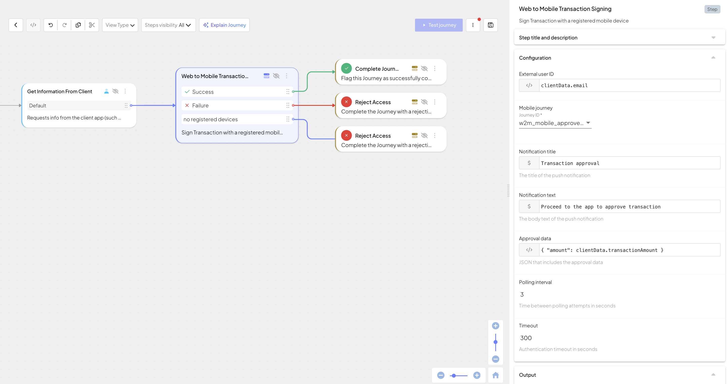Click the home reset-view icon
The width and height of the screenshot is (727, 384).
pos(496,375)
